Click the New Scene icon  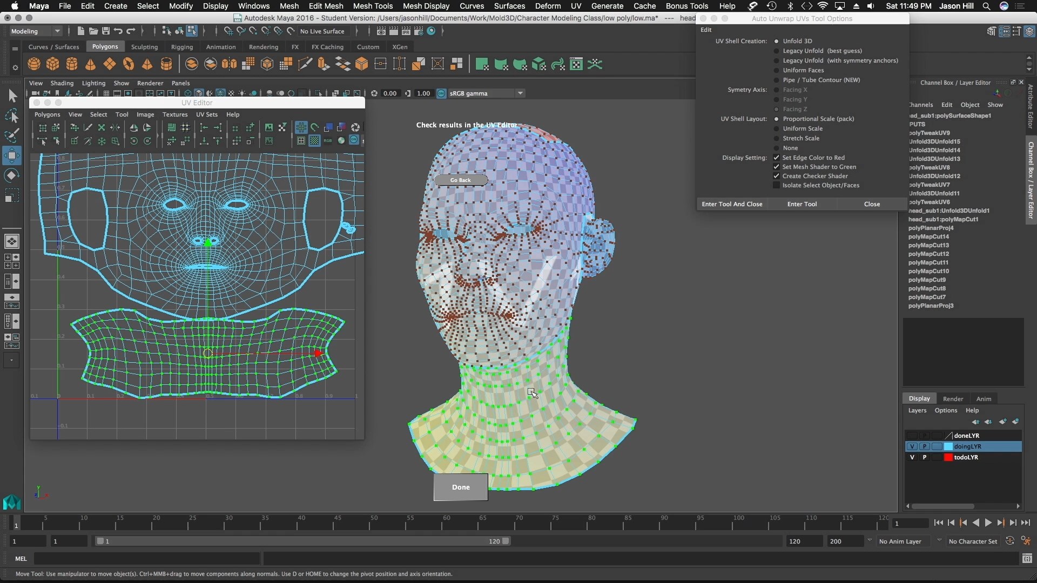80,31
